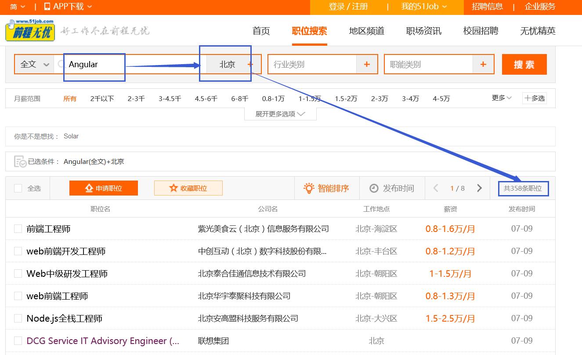This screenshot has width=582, height=355.
Task: Click the lightbulb 智能排序 icon
Action: tap(309, 188)
